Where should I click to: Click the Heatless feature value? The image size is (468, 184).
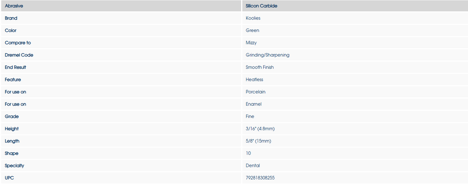pos(255,80)
